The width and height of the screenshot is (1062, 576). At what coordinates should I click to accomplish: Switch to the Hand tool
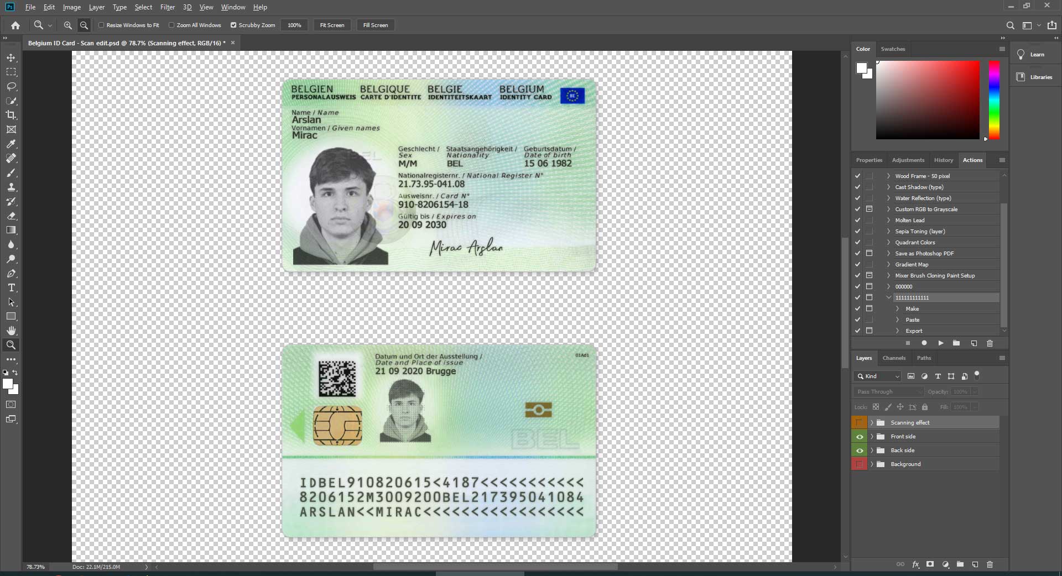pyautogui.click(x=11, y=331)
